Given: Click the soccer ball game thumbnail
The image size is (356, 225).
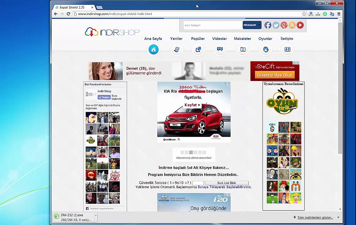Looking at the screenshot, I should [272, 198].
